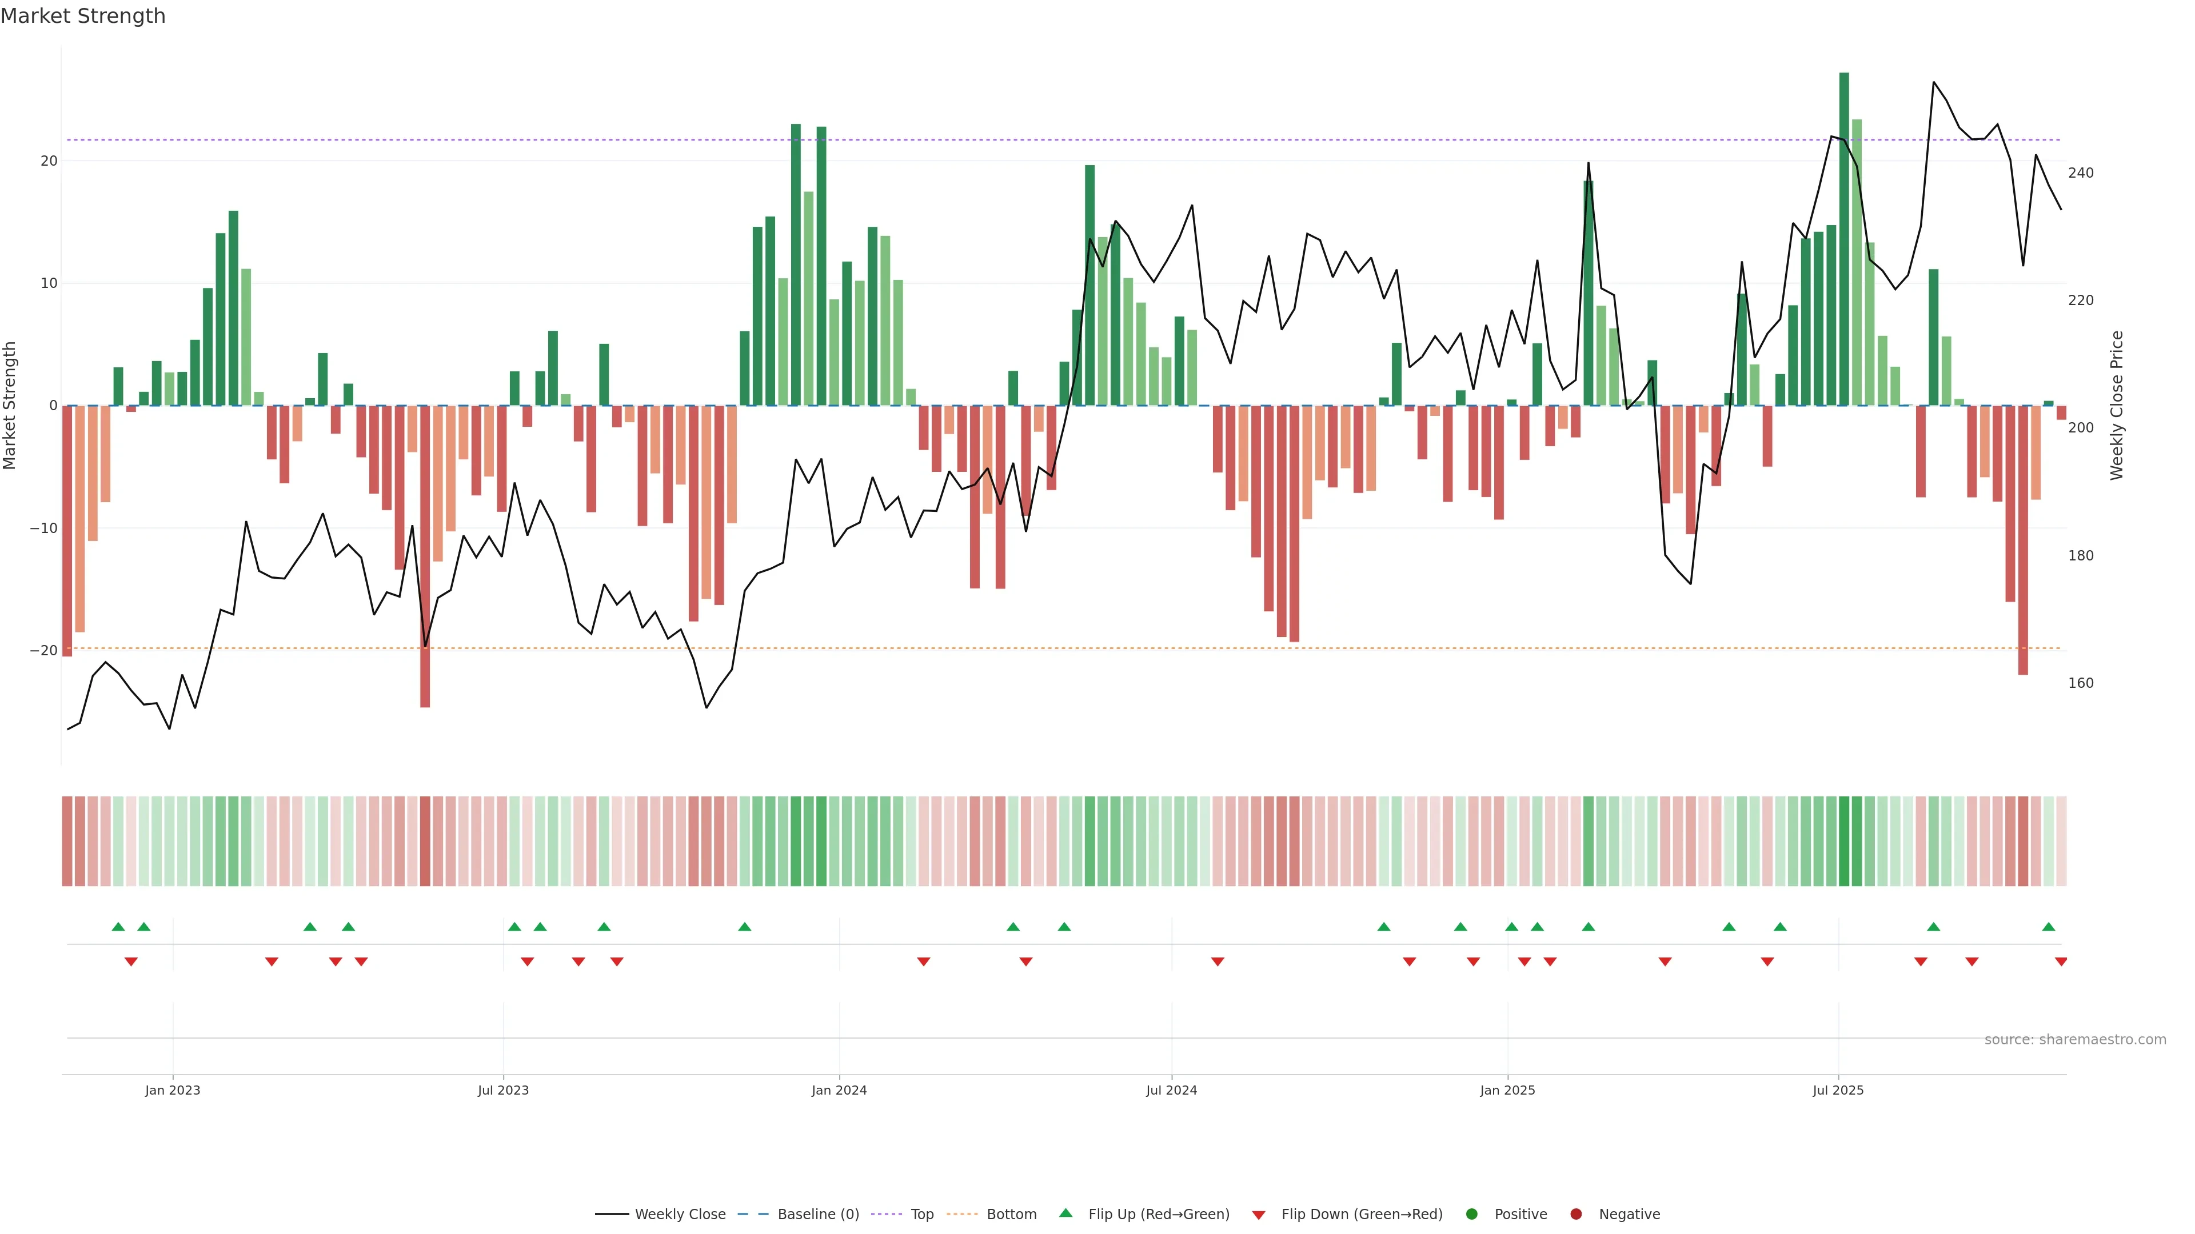The image size is (2195, 1234).
Task: Click the Jan 2024 axis label
Action: (x=839, y=1090)
